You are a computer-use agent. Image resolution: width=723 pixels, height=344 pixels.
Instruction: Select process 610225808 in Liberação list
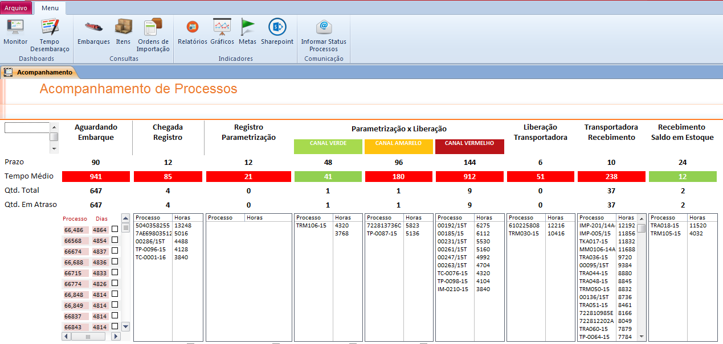[x=541, y=226]
